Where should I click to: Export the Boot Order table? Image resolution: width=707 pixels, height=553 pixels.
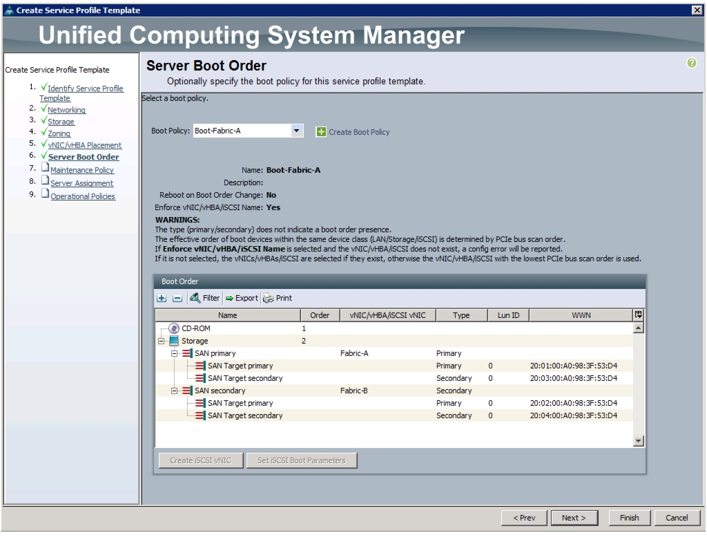(242, 298)
